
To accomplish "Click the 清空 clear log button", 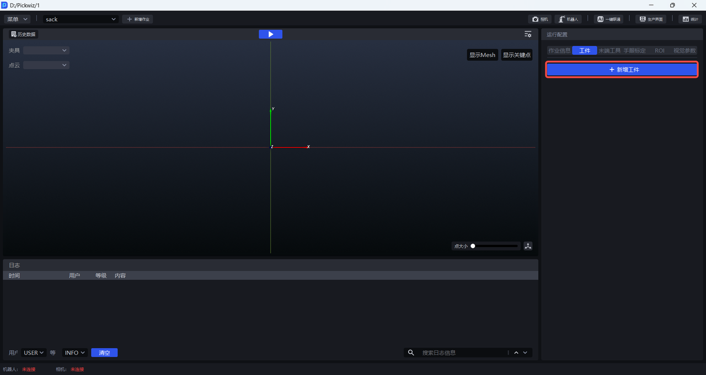I will (104, 353).
